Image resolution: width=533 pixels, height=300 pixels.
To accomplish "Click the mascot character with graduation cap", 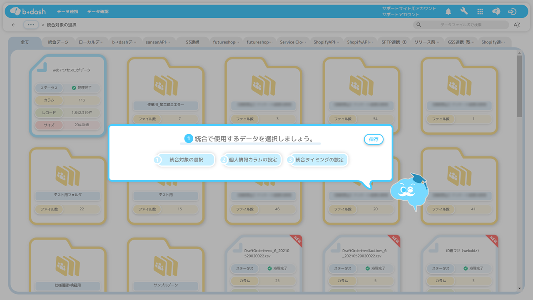I will coord(410,192).
